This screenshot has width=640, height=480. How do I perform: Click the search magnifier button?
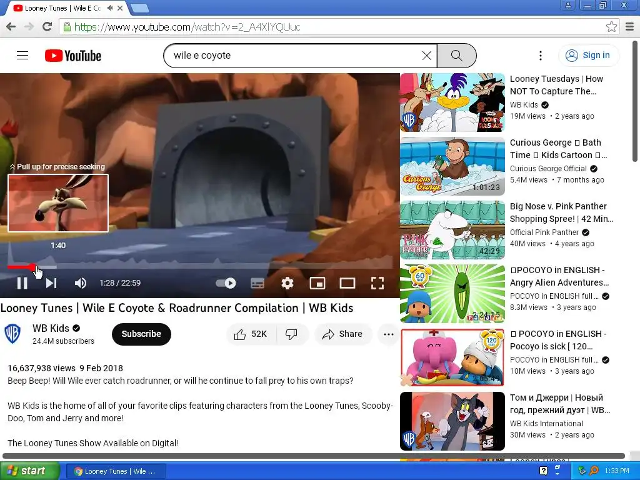point(457,56)
